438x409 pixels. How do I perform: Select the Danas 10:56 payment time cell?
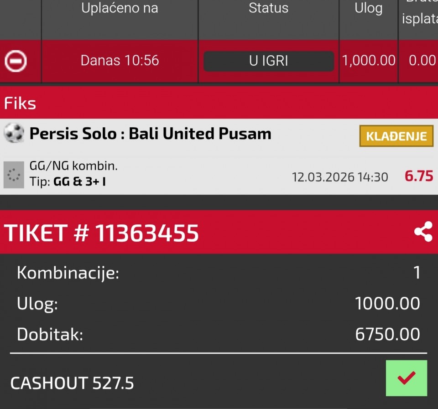(120, 61)
